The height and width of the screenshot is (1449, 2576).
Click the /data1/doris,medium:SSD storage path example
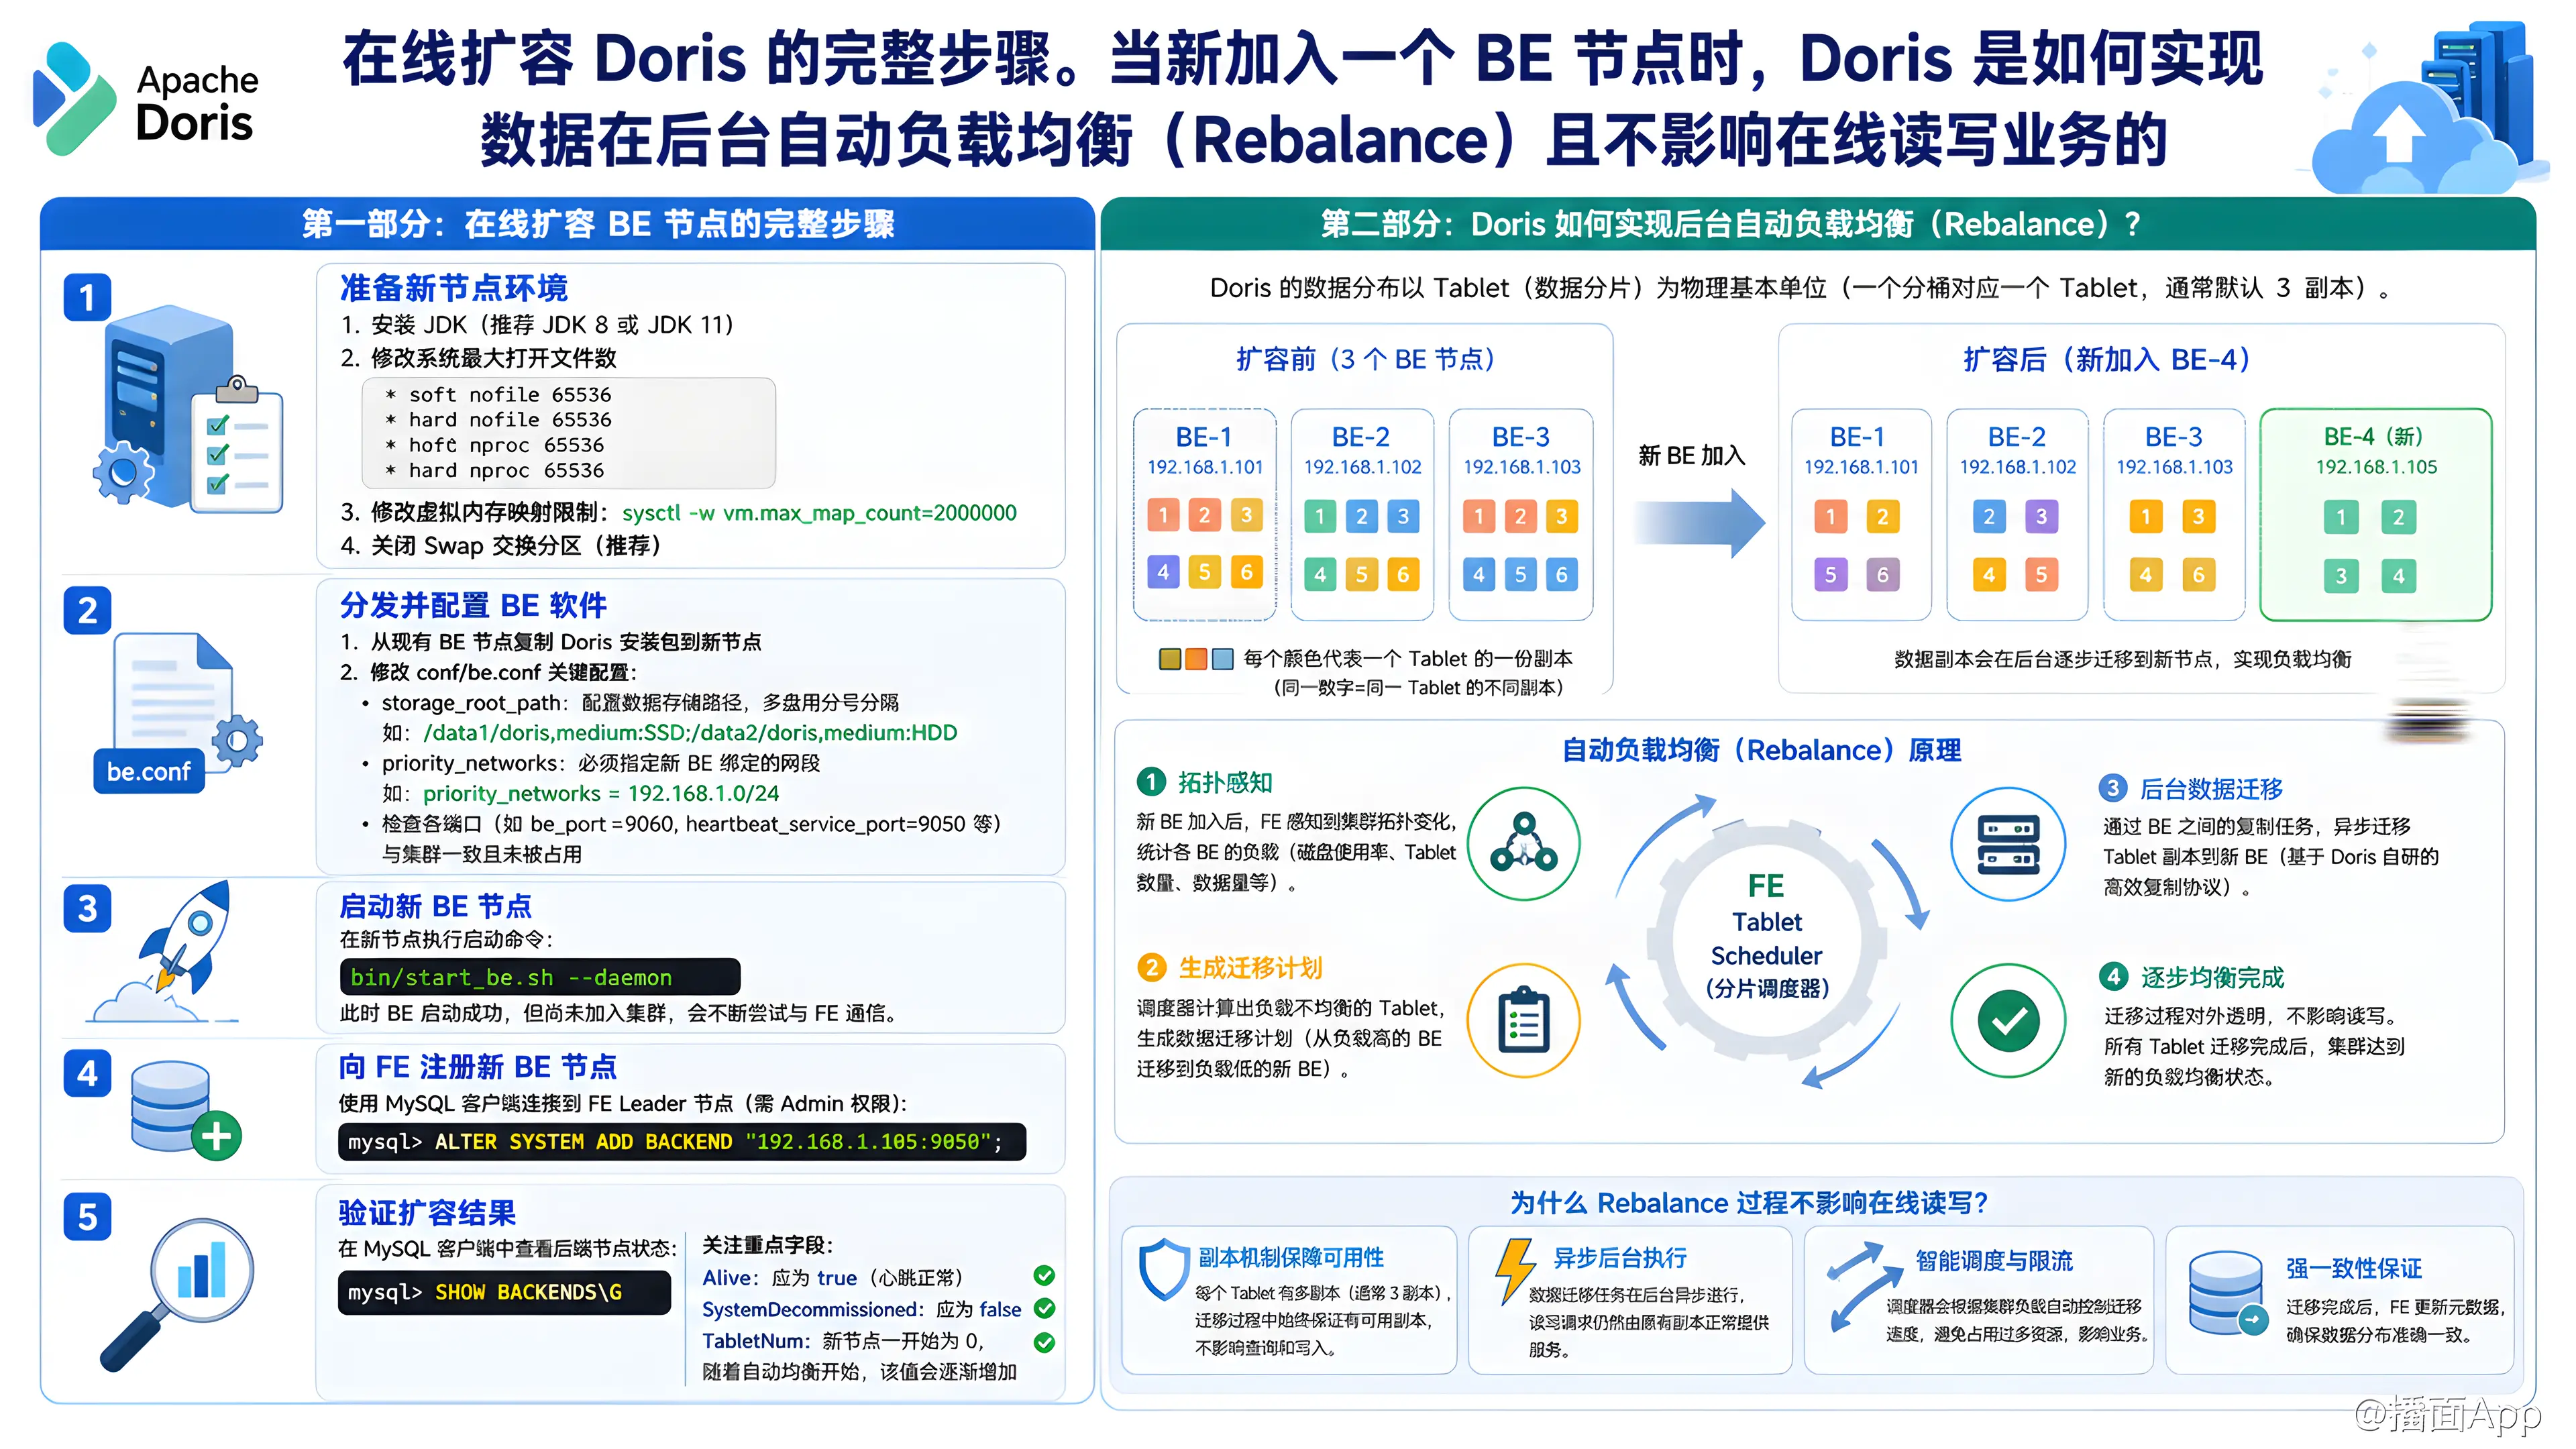pos(690,732)
